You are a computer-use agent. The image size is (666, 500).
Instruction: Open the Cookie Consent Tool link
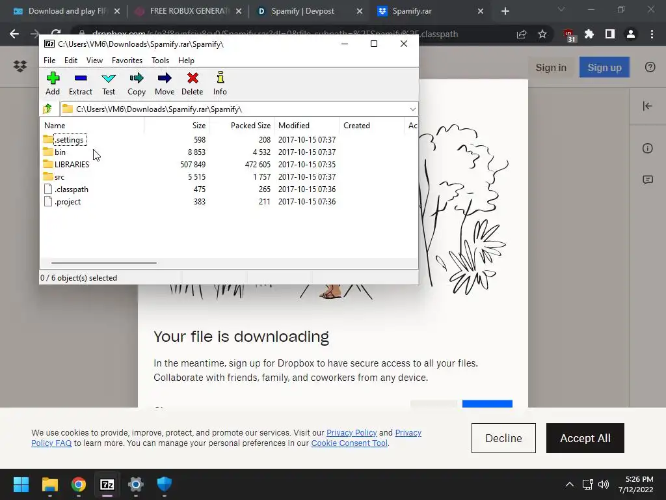point(349,443)
